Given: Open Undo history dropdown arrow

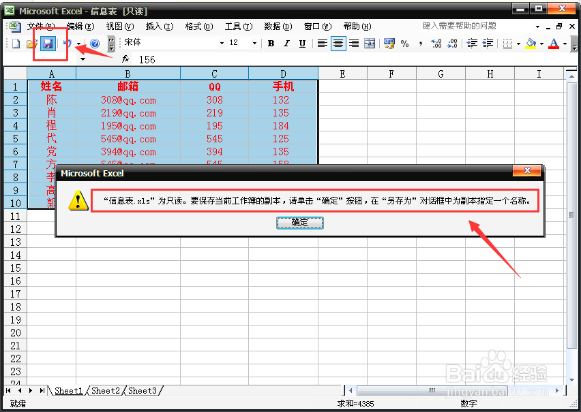Looking at the screenshot, I should point(78,44).
